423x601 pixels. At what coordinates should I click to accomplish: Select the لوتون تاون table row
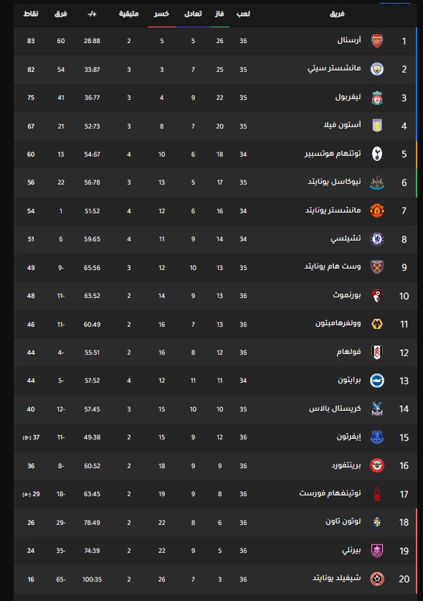215,523
